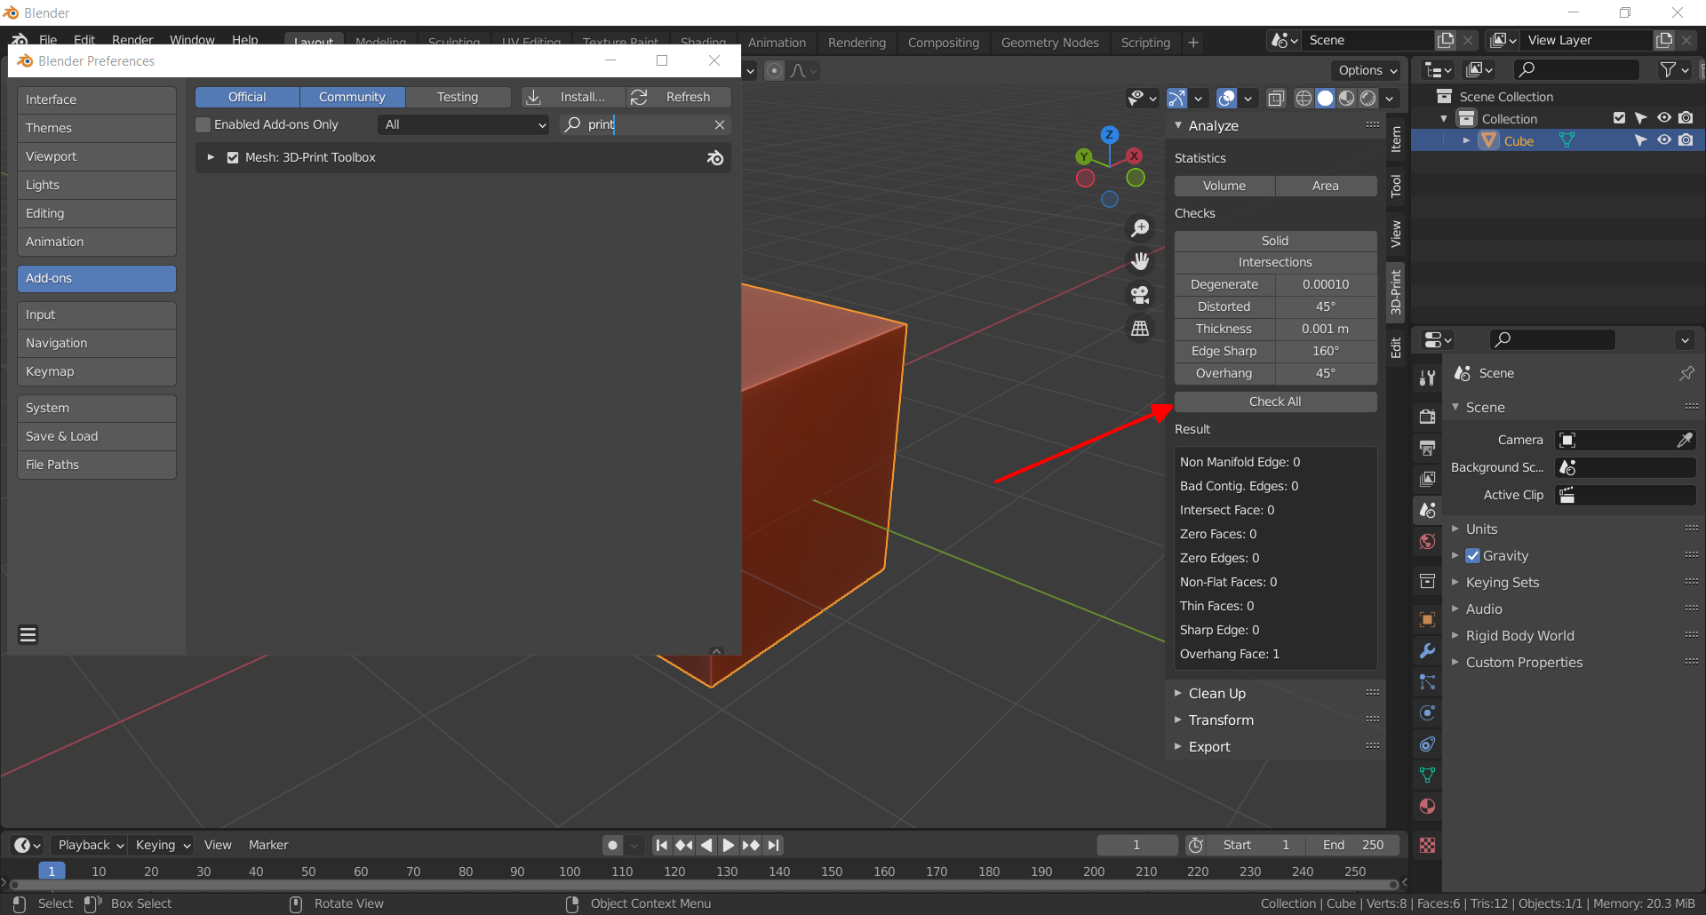Click the eyedropper next to Camera field
Screen dimensions: 1706x915
1684,440
